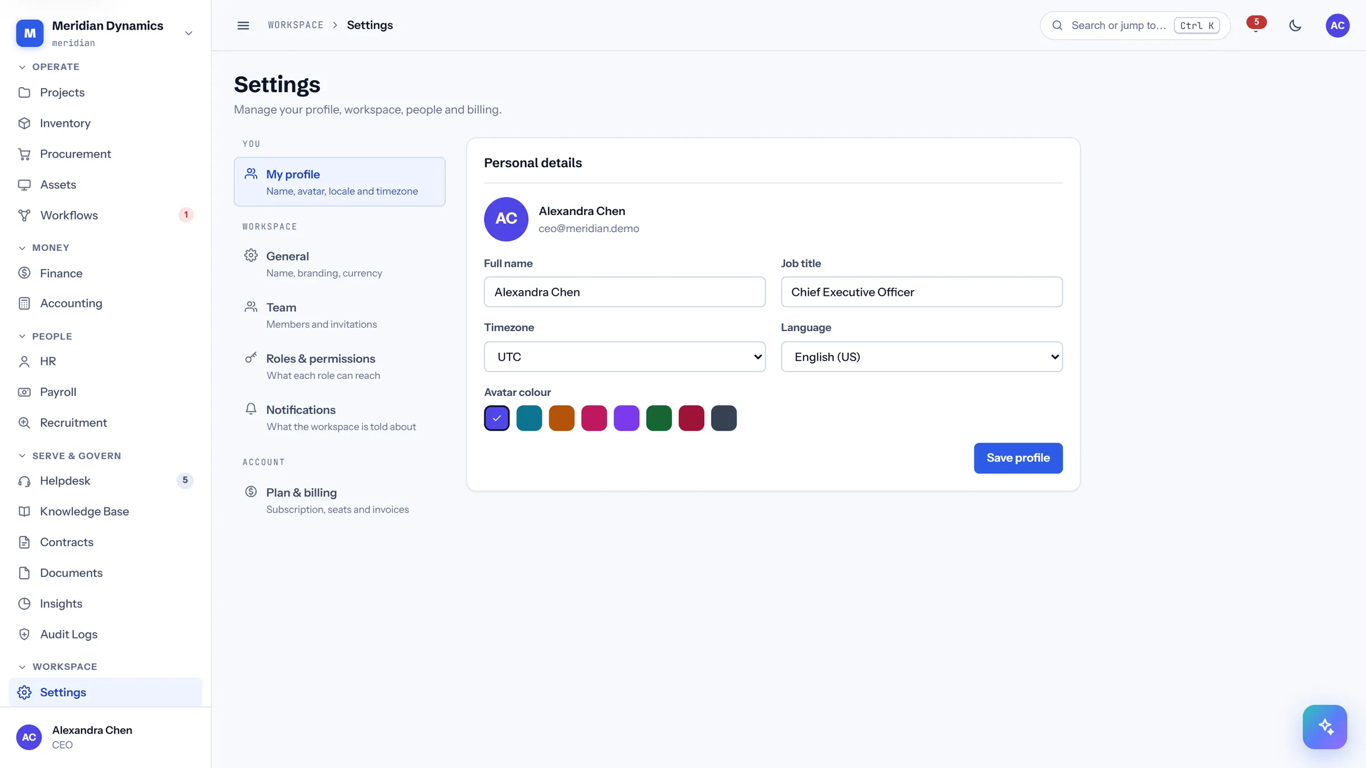Image resolution: width=1366 pixels, height=768 pixels.
Task: Open the Language English (US) dropdown
Action: pos(921,357)
